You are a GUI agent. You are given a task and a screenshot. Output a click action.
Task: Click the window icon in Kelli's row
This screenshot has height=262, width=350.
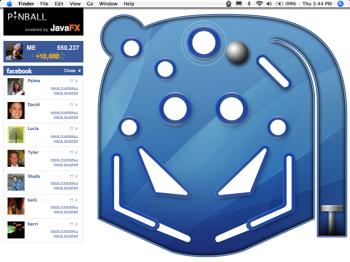coord(71,200)
